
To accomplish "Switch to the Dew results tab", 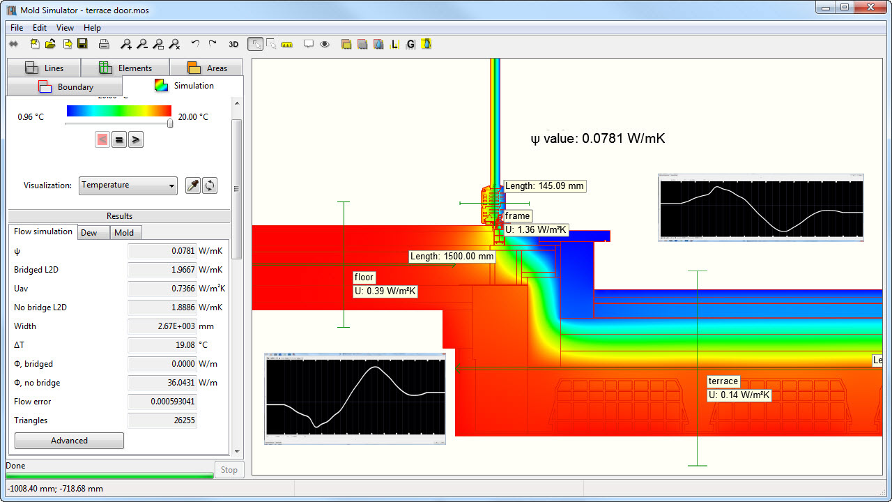I will coord(89,233).
